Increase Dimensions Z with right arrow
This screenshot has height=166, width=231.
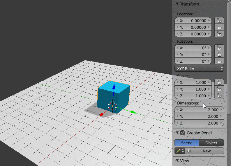coord(221,123)
